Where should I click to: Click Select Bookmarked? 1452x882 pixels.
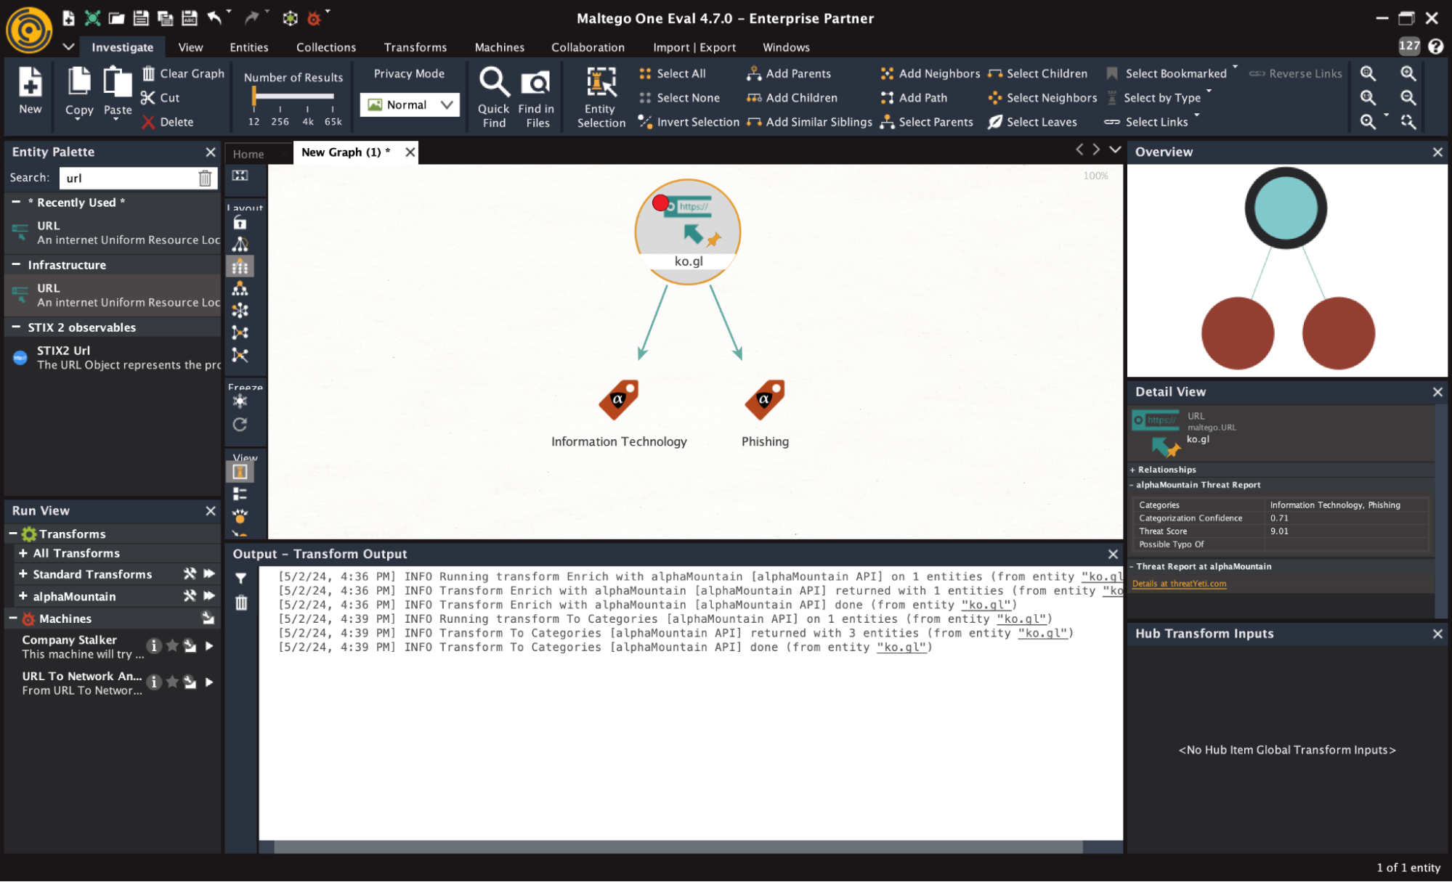point(1167,73)
